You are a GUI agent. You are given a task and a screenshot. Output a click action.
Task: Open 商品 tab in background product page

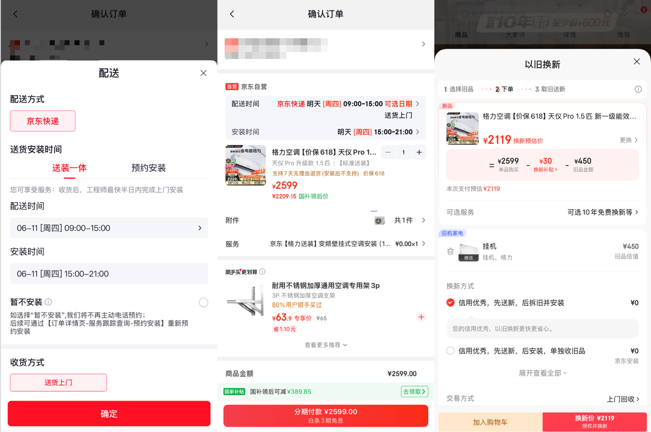pos(461,35)
